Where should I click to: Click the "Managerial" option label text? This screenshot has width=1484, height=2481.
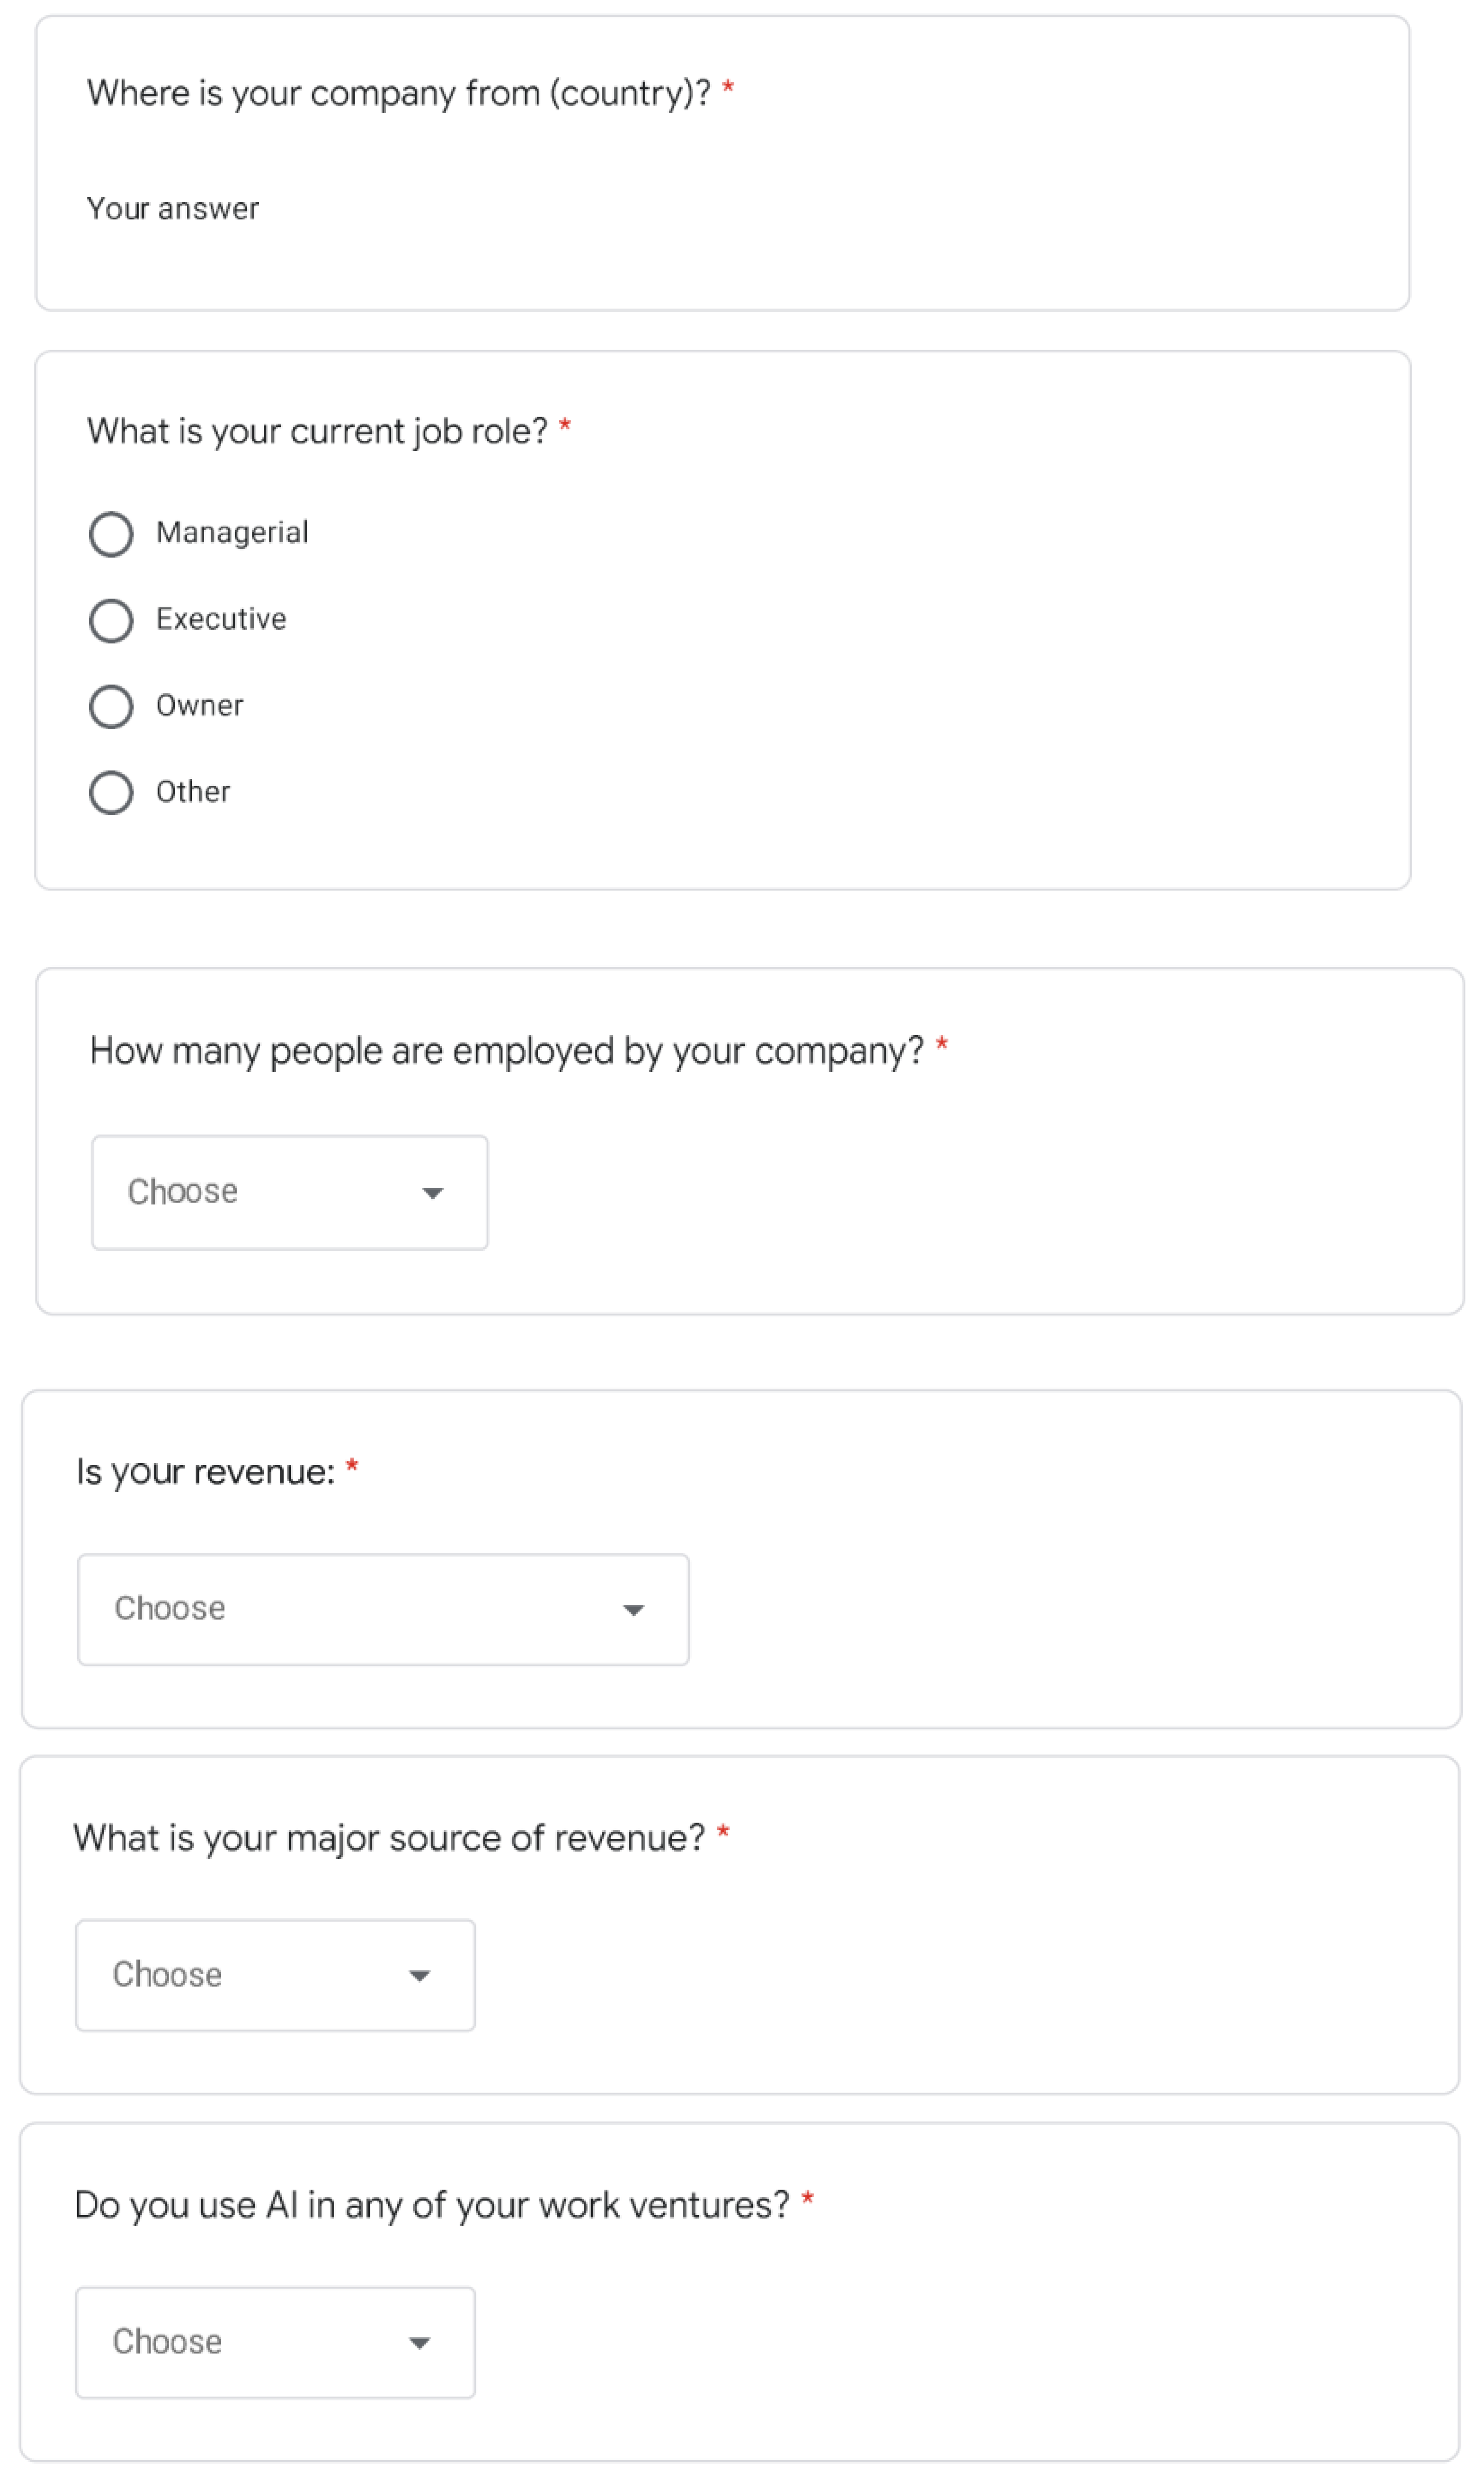click(232, 532)
